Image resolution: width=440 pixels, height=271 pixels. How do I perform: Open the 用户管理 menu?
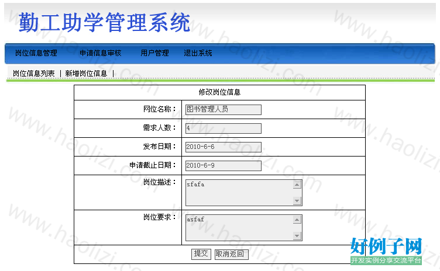pyautogui.click(x=154, y=53)
